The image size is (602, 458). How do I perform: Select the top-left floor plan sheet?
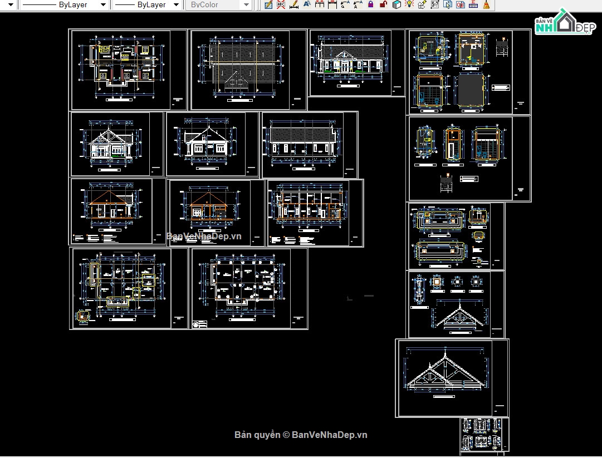(x=129, y=70)
